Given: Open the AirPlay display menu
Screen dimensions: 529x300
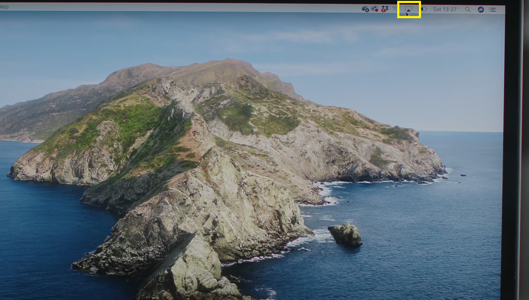Looking at the screenshot, I should click(x=409, y=9).
